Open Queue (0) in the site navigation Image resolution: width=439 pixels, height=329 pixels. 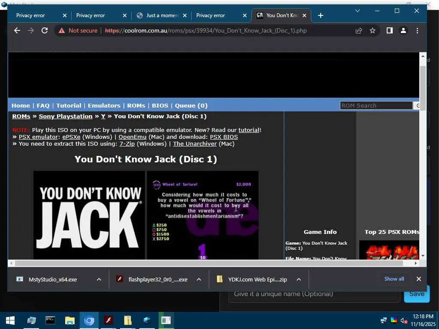point(191,105)
